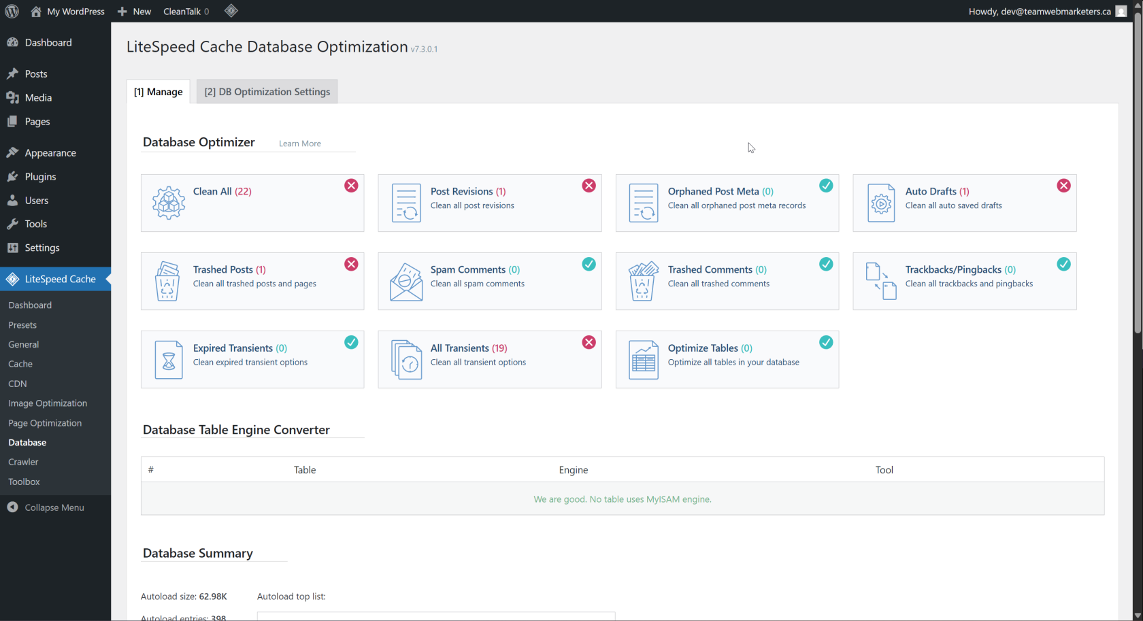Click the Auto Drafts gear document icon

pyautogui.click(x=880, y=203)
